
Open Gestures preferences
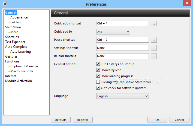(x=11, y=56)
